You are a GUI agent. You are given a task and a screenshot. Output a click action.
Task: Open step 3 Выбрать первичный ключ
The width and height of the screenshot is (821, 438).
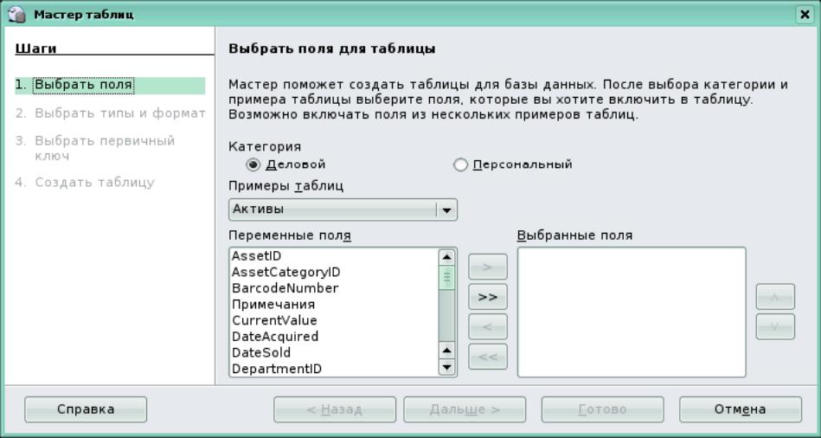[x=95, y=148]
